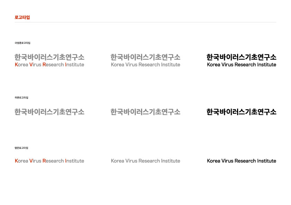Click red letter V in combined logo
Viewport: 291px width, 205px height.
click(31, 65)
